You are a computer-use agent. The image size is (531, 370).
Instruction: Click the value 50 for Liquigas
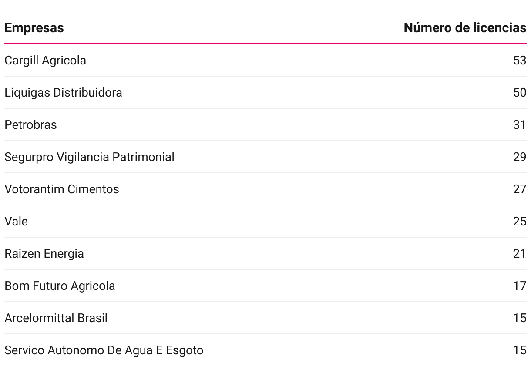[520, 93]
